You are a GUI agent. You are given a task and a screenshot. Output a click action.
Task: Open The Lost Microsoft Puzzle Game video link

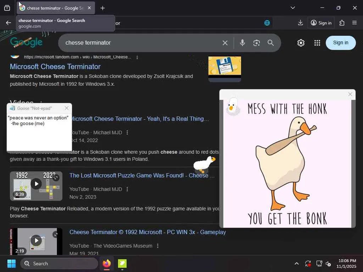tap(142, 176)
